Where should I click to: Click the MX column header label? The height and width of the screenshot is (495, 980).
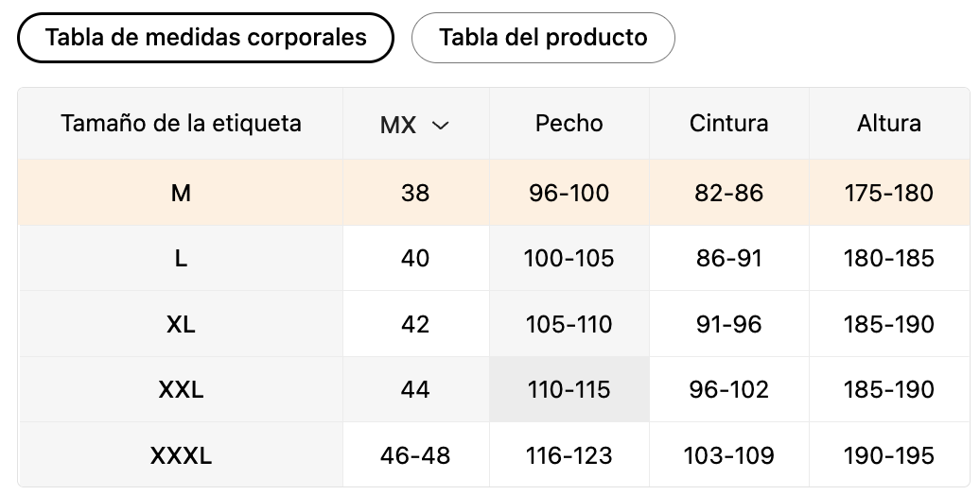click(398, 125)
